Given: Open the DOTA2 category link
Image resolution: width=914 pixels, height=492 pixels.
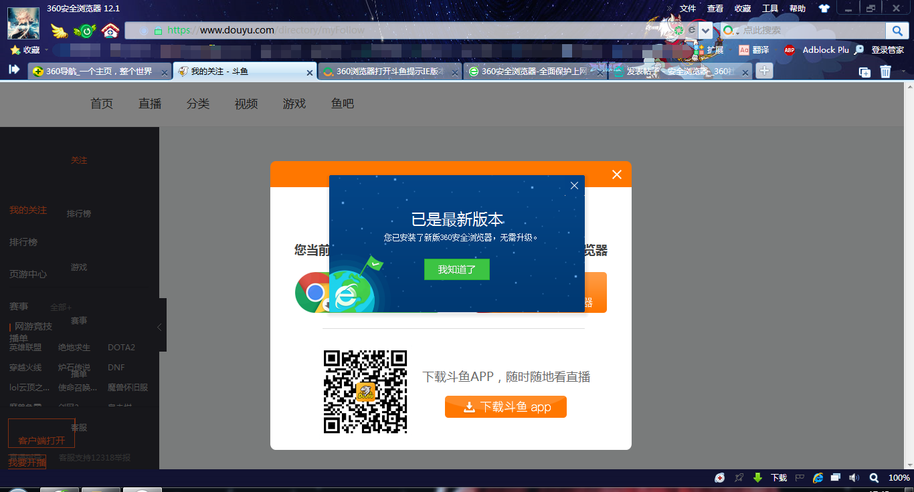Looking at the screenshot, I should pyautogui.click(x=121, y=348).
